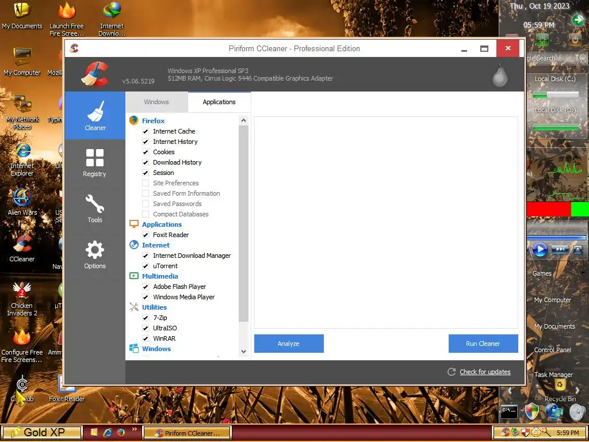Click the Check for updates link
Screen dimensions: 589x442
pos(485,372)
